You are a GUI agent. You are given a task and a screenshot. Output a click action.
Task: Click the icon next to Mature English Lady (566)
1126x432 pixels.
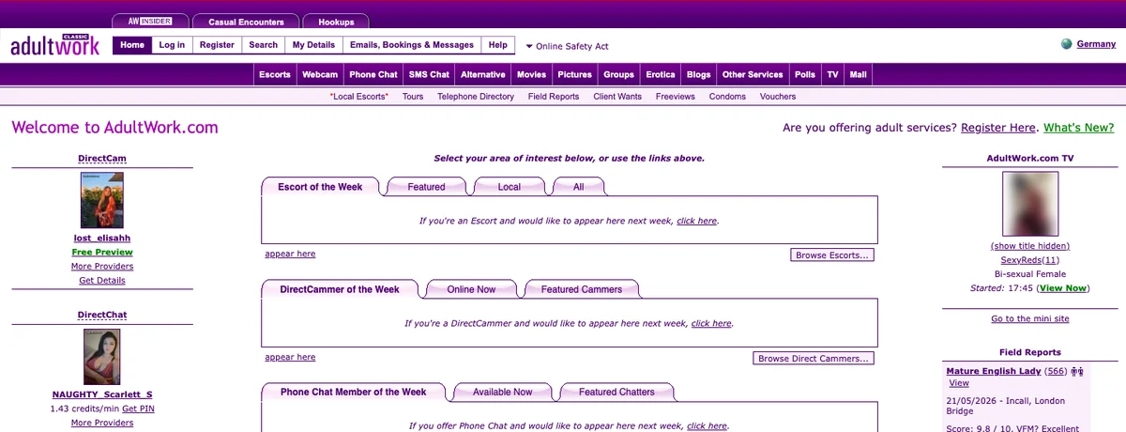[1077, 371]
